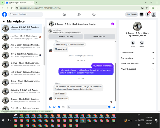Viewport: 160px width, 128px height.
Task: Click the 'Solo WhatsApp' message bubble
Action: [x=61, y=98]
